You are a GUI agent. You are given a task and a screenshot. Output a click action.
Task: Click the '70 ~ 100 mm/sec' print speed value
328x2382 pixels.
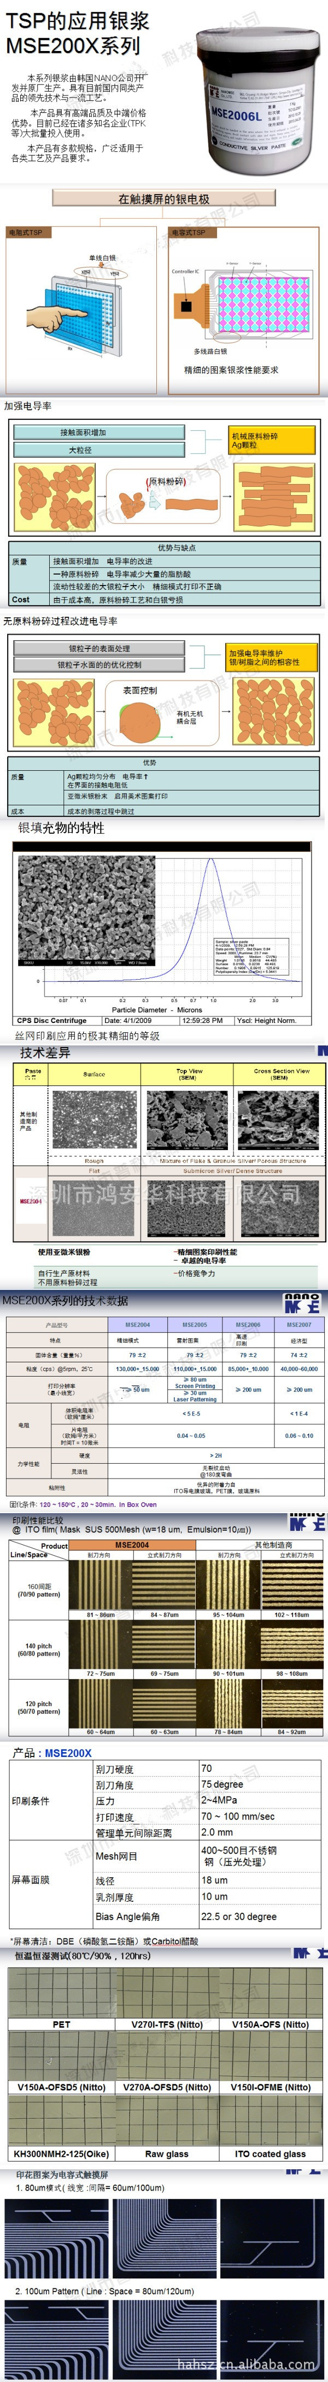pos(238,1816)
